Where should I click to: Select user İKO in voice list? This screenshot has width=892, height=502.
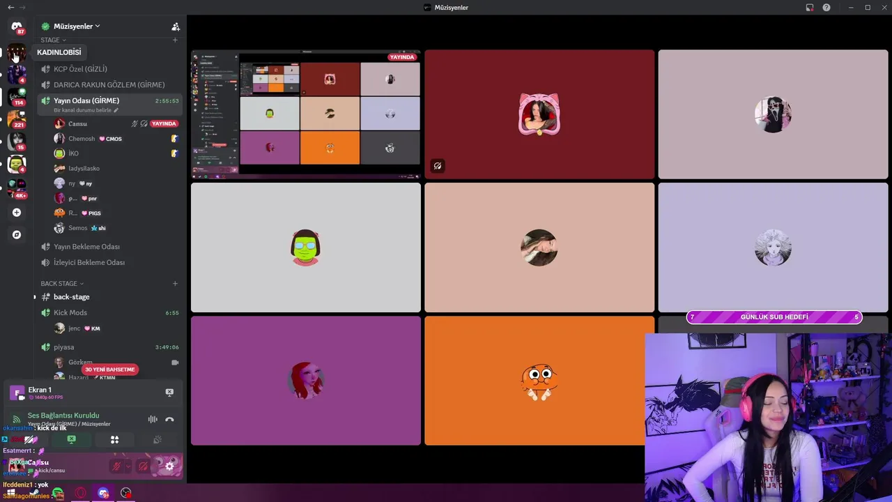coord(116,153)
